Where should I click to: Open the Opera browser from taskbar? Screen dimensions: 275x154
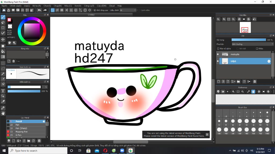click(105, 151)
